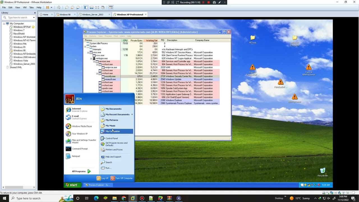Viewport: 359px width, 202px height.
Task: Open the VM menu
Action: tap(24, 8)
